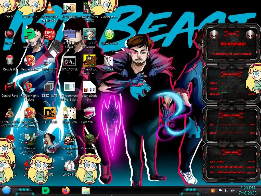
Task: Click the right alien head widget icon
Action: pos(250,35)
